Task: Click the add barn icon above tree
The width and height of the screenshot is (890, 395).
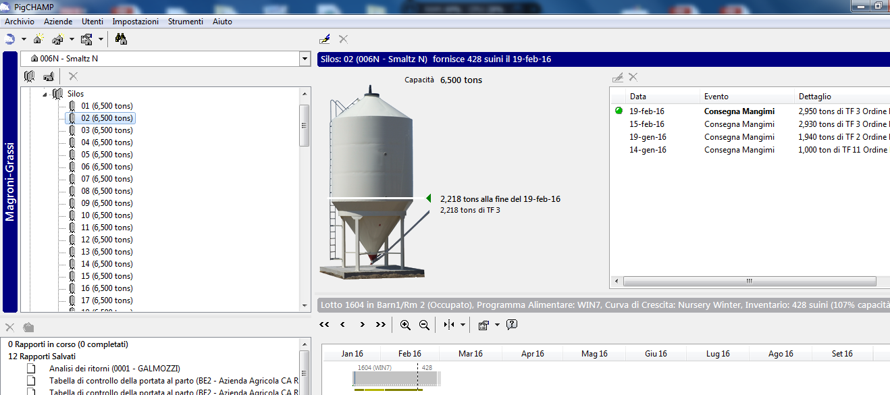Action: [49, 76]
